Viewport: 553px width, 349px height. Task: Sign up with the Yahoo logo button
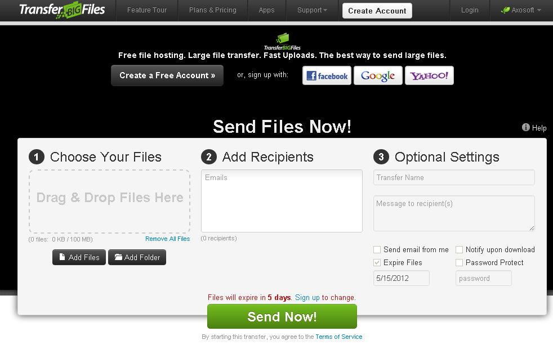(x=429, y=75)
